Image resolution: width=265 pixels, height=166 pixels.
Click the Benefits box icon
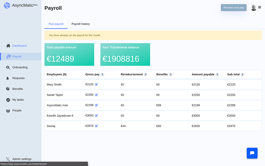click(x=8, y=89)
